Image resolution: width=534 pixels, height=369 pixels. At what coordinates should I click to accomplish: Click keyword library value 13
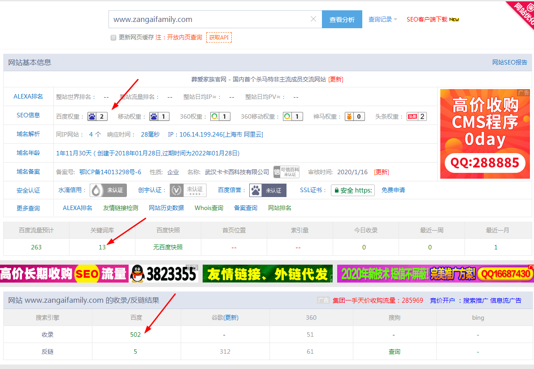click(x=102, y=247)
